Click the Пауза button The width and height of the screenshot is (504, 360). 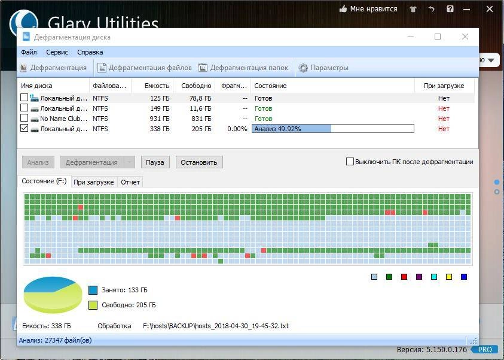pyautogui.click(x=155, y=162)
